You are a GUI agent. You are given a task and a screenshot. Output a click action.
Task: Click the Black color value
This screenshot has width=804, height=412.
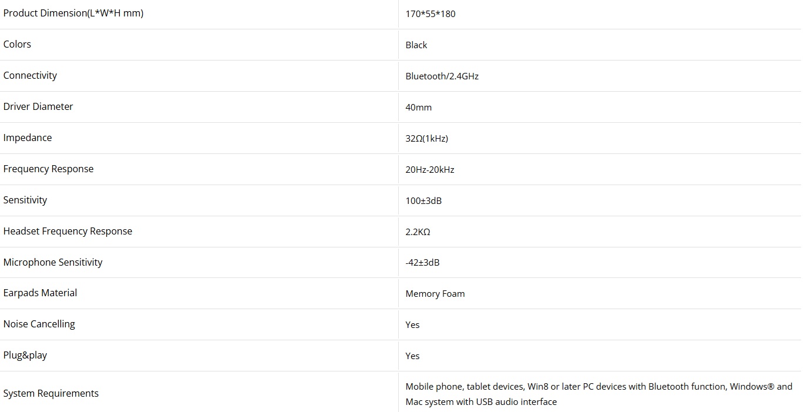pyautogui.click(x=416, y=45)
